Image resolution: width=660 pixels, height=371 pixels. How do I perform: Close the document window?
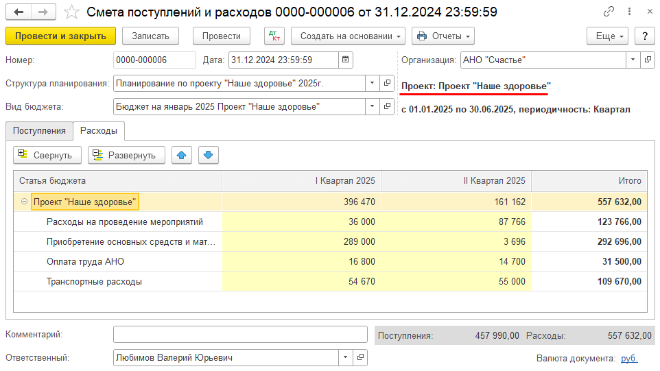[650, 12]
